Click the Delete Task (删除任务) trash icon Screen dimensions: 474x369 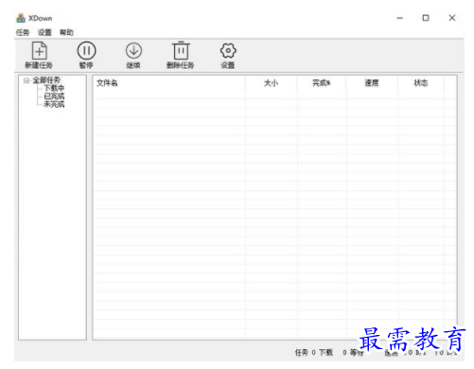pyautogui.click(x=181, y=50)
